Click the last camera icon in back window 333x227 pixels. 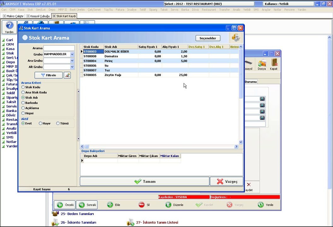[262, 118]
